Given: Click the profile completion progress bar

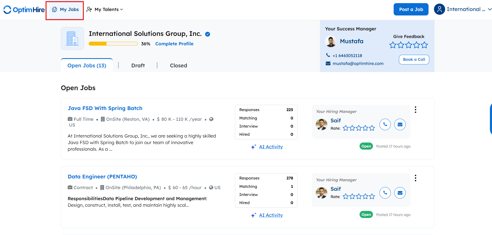Looking at the screenshot, I should (113, 44).
